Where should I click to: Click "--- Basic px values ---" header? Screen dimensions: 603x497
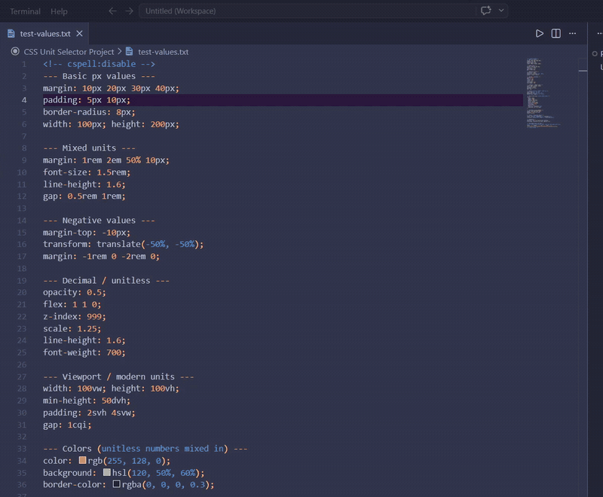click(x=99, y=76)
